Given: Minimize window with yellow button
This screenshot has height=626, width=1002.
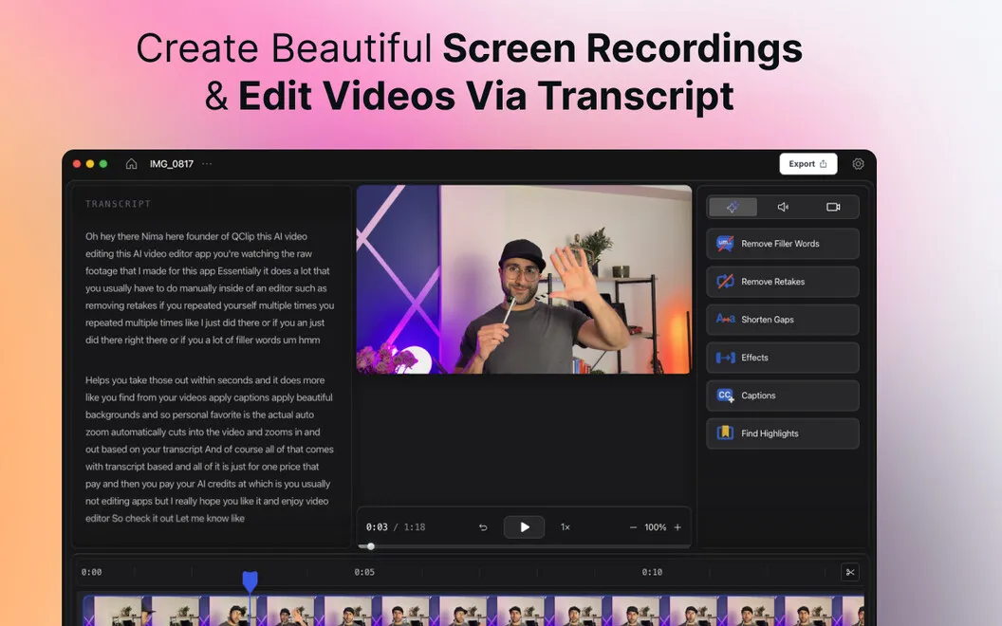Looking at the screenshot, I should pos(90,164).
